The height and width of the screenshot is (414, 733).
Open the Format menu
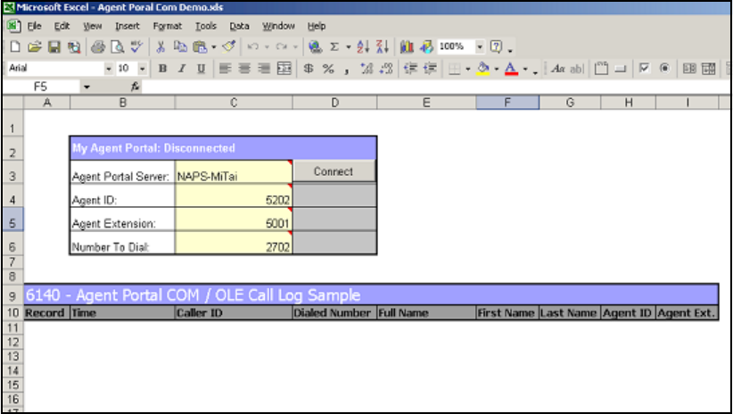(168, 26)
